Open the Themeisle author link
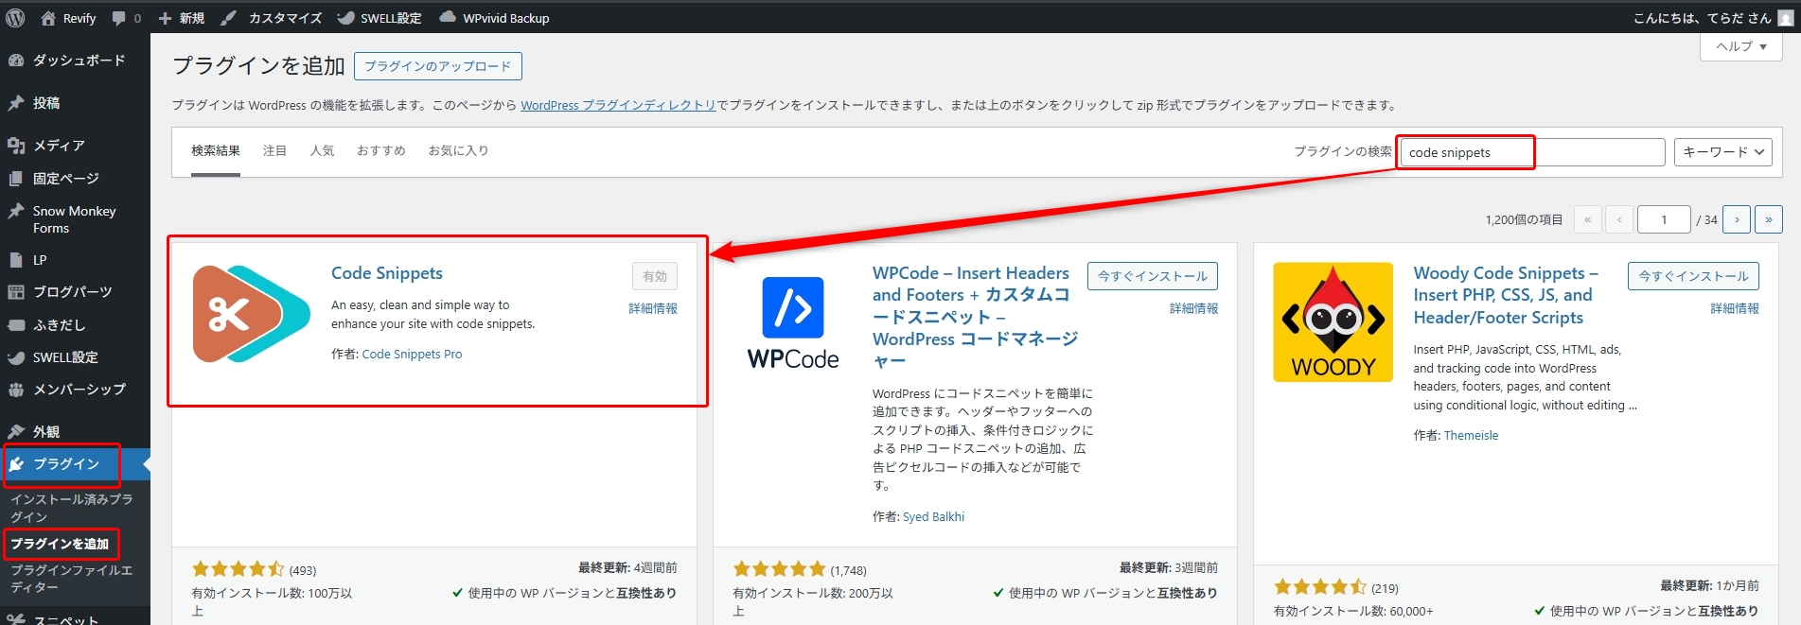The height and width of the screenshot is (625, 1801). pyautogui.click(x=1471, y=436)
